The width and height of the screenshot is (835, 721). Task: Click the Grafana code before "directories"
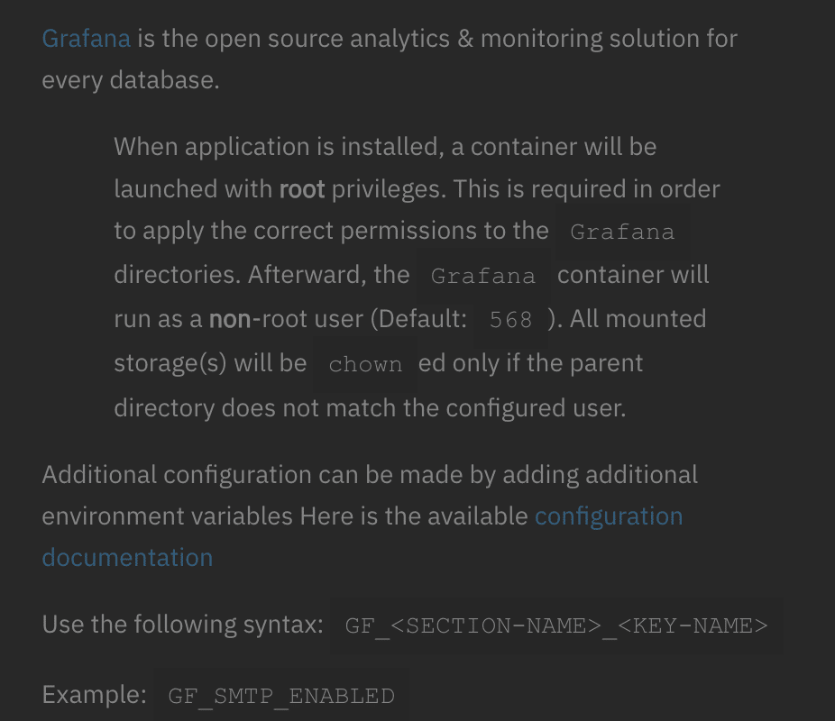coord(622,232)
